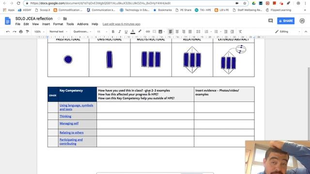
Task: Reload the page in Chrome
Action: tap(18, 3)
